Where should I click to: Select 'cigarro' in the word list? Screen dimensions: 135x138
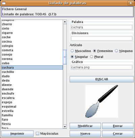(x=32, y=33)
